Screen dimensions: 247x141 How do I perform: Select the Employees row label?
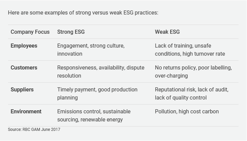pos(24,46)
